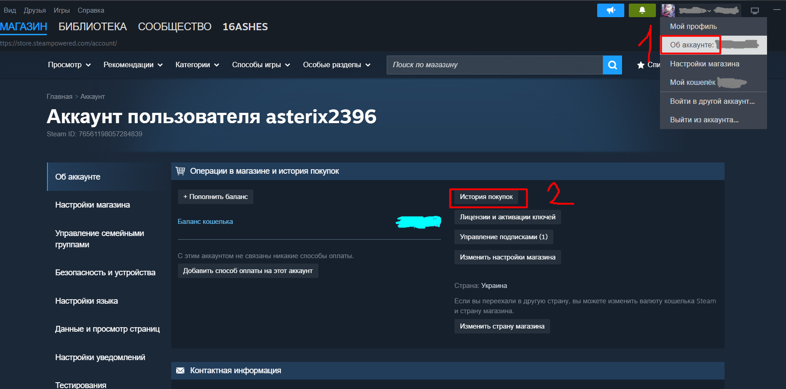Open the БИБЛИОТЕКА tab

(x=93, y=27)
